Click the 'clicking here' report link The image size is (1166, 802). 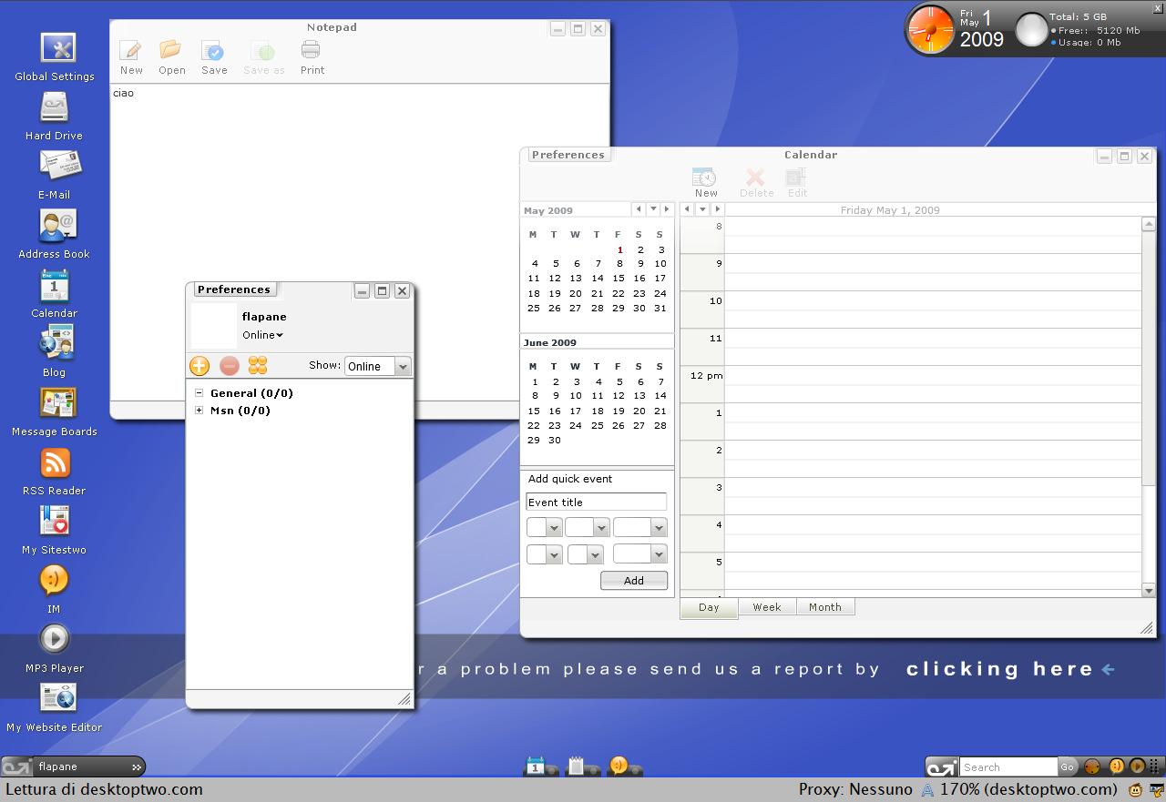coord(1000,669)
